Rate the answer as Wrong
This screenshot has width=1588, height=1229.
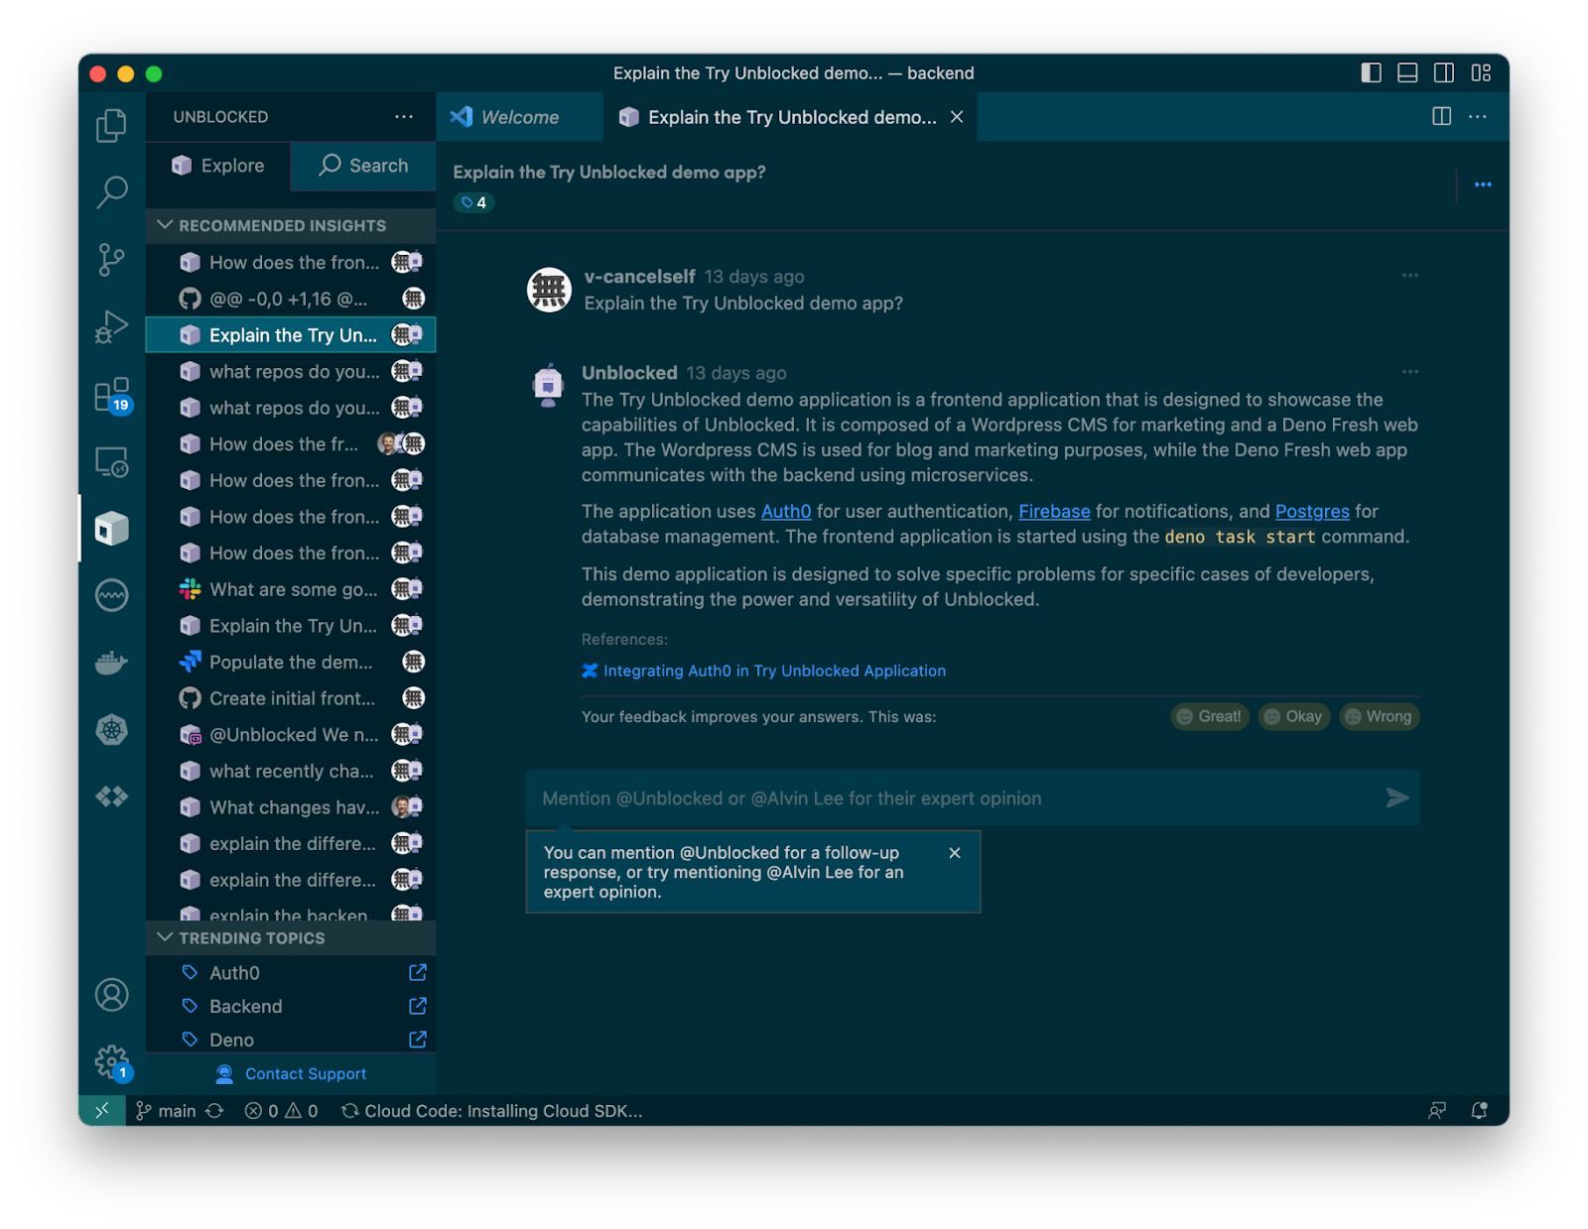click(1379, 716)
